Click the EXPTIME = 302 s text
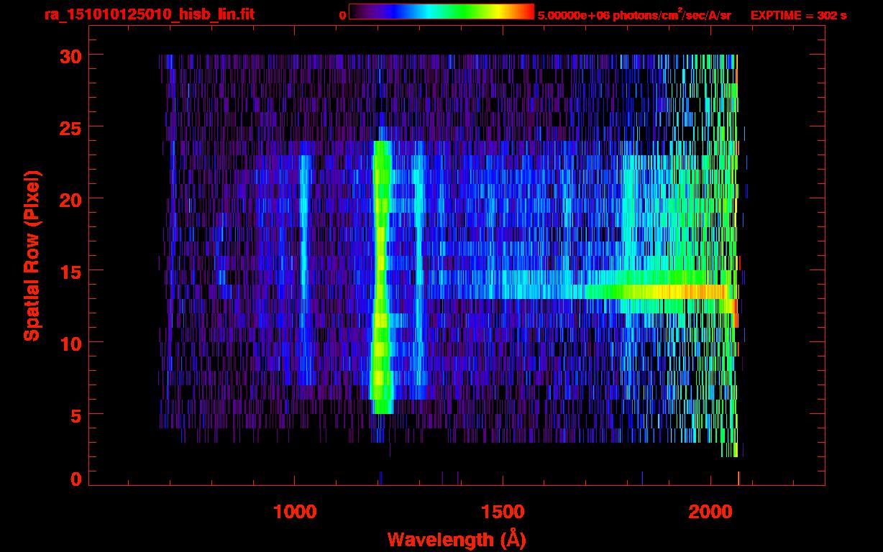Image resolution: width=883 pixels, height=552 pixels. [798, 15]
